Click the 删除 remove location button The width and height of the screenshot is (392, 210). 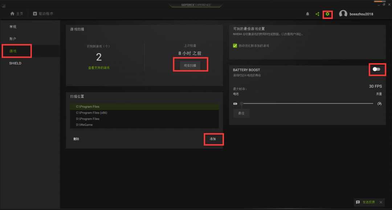click(76, 139)
